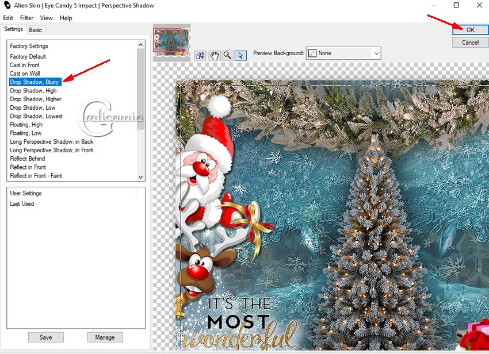Click the Factory Settings scrollbar thumb
The height and width of the screenshot is (354, 489).
(140, 89)
